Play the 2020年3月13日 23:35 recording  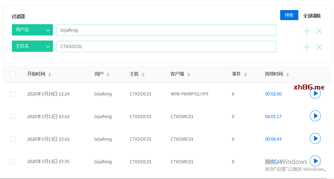[x=315, y=161]
